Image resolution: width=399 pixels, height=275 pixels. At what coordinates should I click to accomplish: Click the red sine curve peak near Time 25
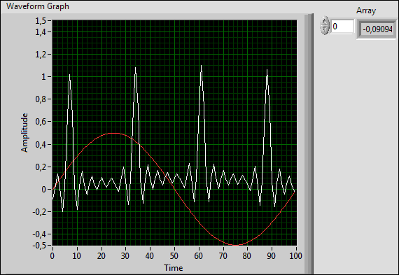[x=113, y=133]
